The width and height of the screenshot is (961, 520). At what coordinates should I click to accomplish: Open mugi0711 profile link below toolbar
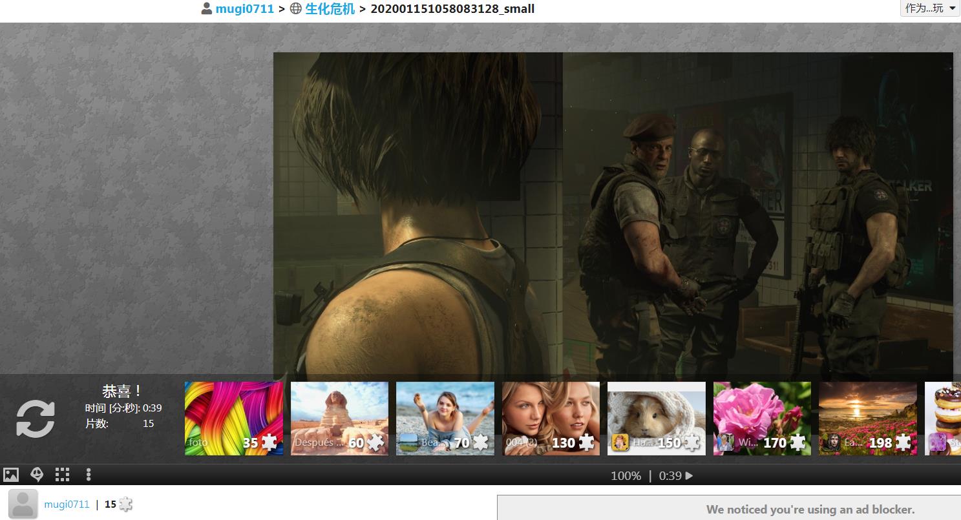(67, 504)
